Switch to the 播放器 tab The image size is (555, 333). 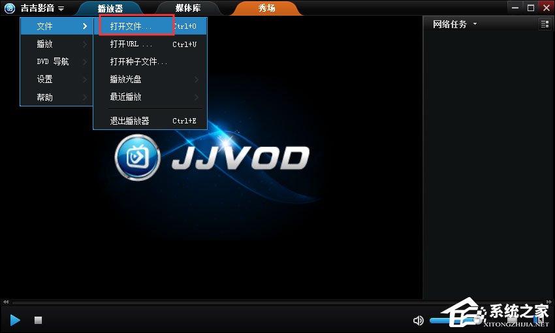coord(110,8)
